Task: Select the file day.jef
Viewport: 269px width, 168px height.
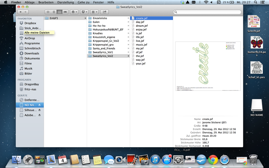Action: [152, 22]
